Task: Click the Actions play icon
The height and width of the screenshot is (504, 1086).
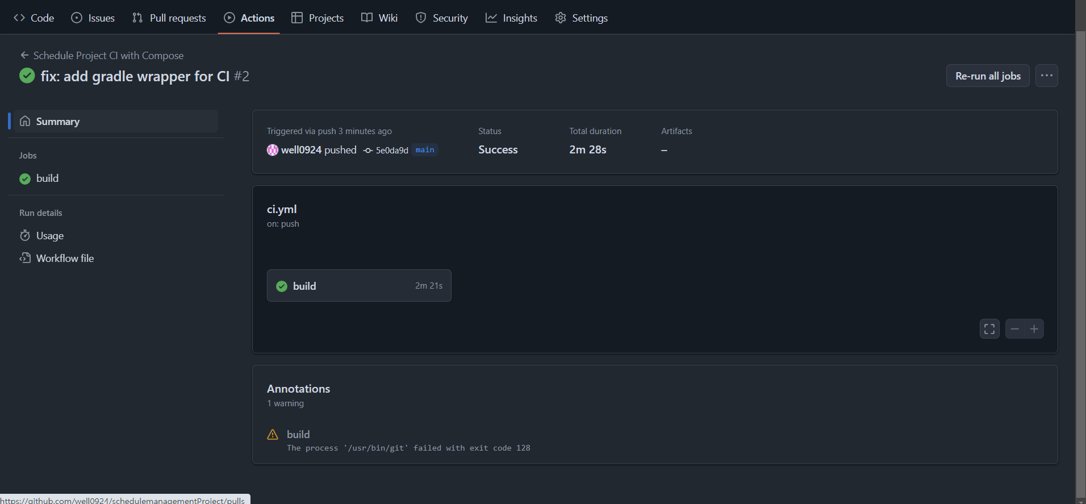Action: point(229,18)
